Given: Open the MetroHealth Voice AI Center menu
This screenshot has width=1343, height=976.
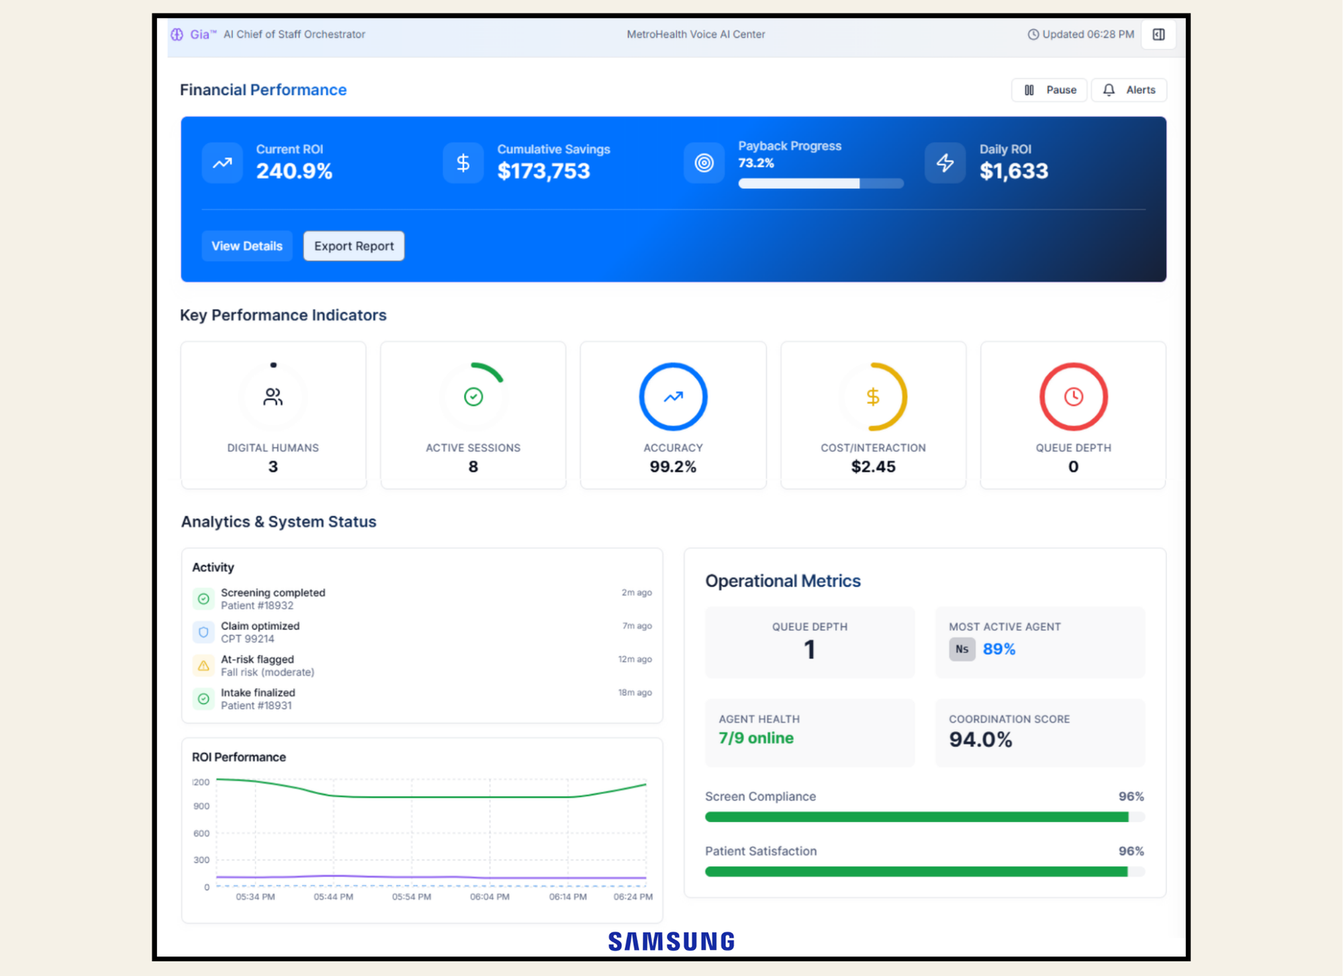Looking at the screenshot, I should [696, 34].
